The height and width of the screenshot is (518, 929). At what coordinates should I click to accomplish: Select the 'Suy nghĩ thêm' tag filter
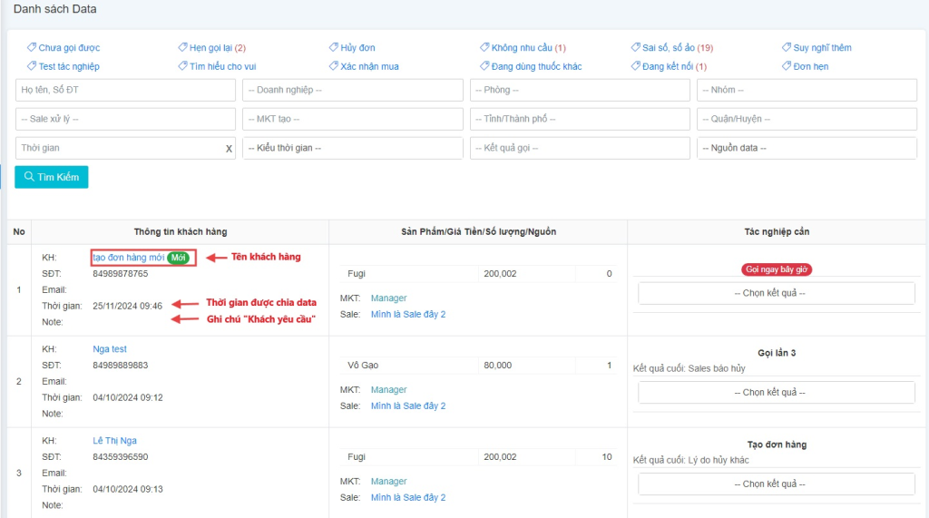(822, 47)
